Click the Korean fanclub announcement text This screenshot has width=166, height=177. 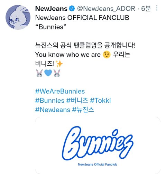pyautogui.click(x=85, y=45)
